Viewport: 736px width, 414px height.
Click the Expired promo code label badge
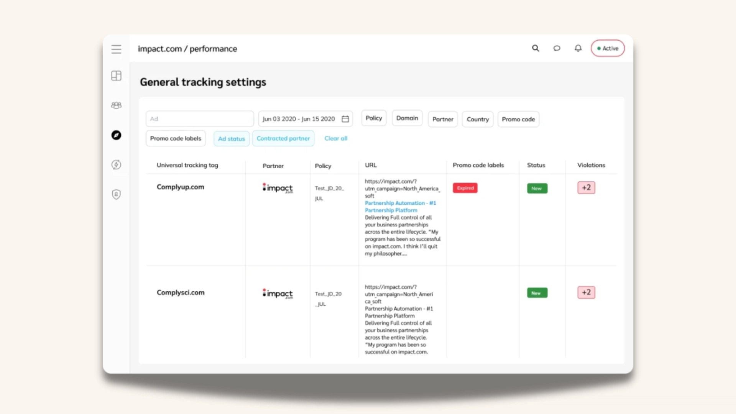[x=465, y=188]
